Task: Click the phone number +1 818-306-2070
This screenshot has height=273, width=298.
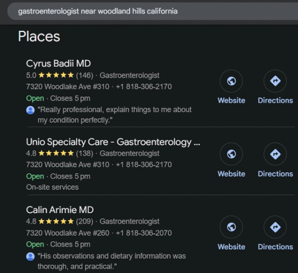Action: pyautogui.click(x=144, y=233)
